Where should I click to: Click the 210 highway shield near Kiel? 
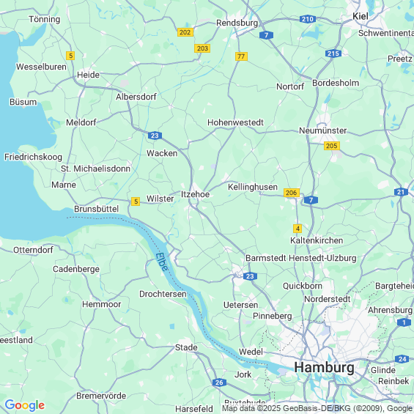coord(308,19)
